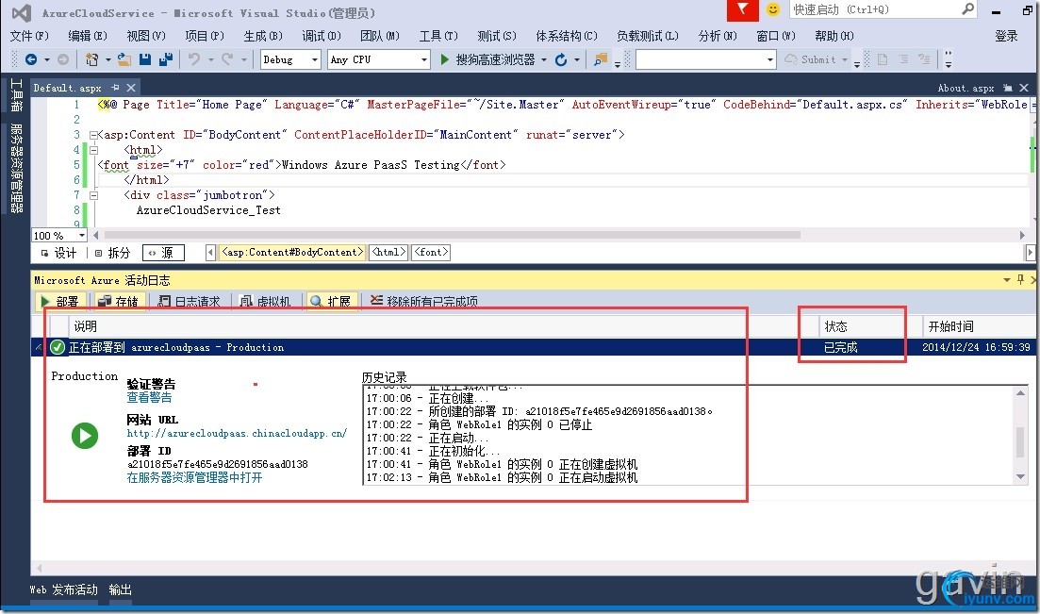Click the Save All icon

tap(166, 59)
